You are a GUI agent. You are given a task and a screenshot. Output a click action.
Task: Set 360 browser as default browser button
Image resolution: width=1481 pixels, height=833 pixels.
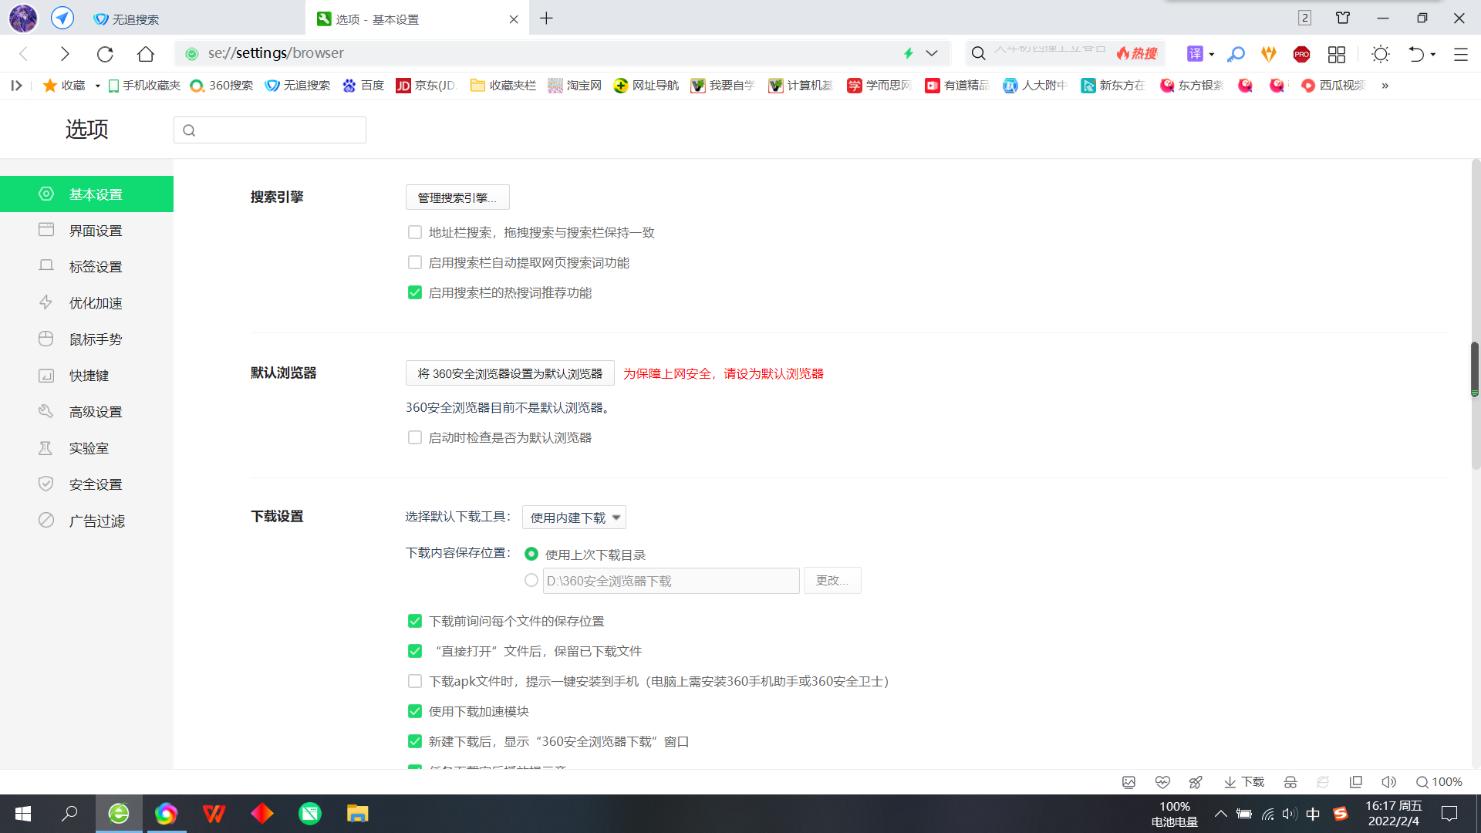pos(510,373)
